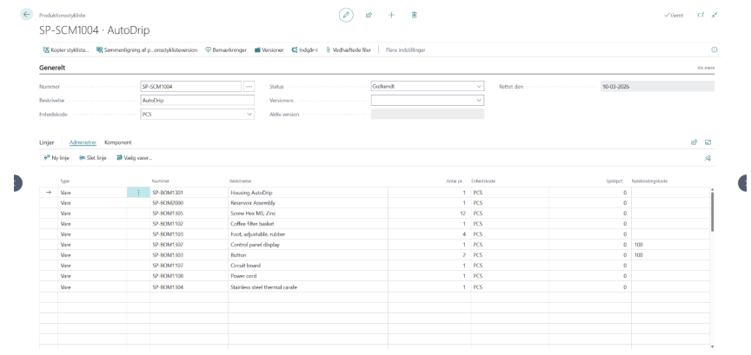Click the pin icon on lines toolbar
This screenshot has height=355, width=751.
[708, 158]
